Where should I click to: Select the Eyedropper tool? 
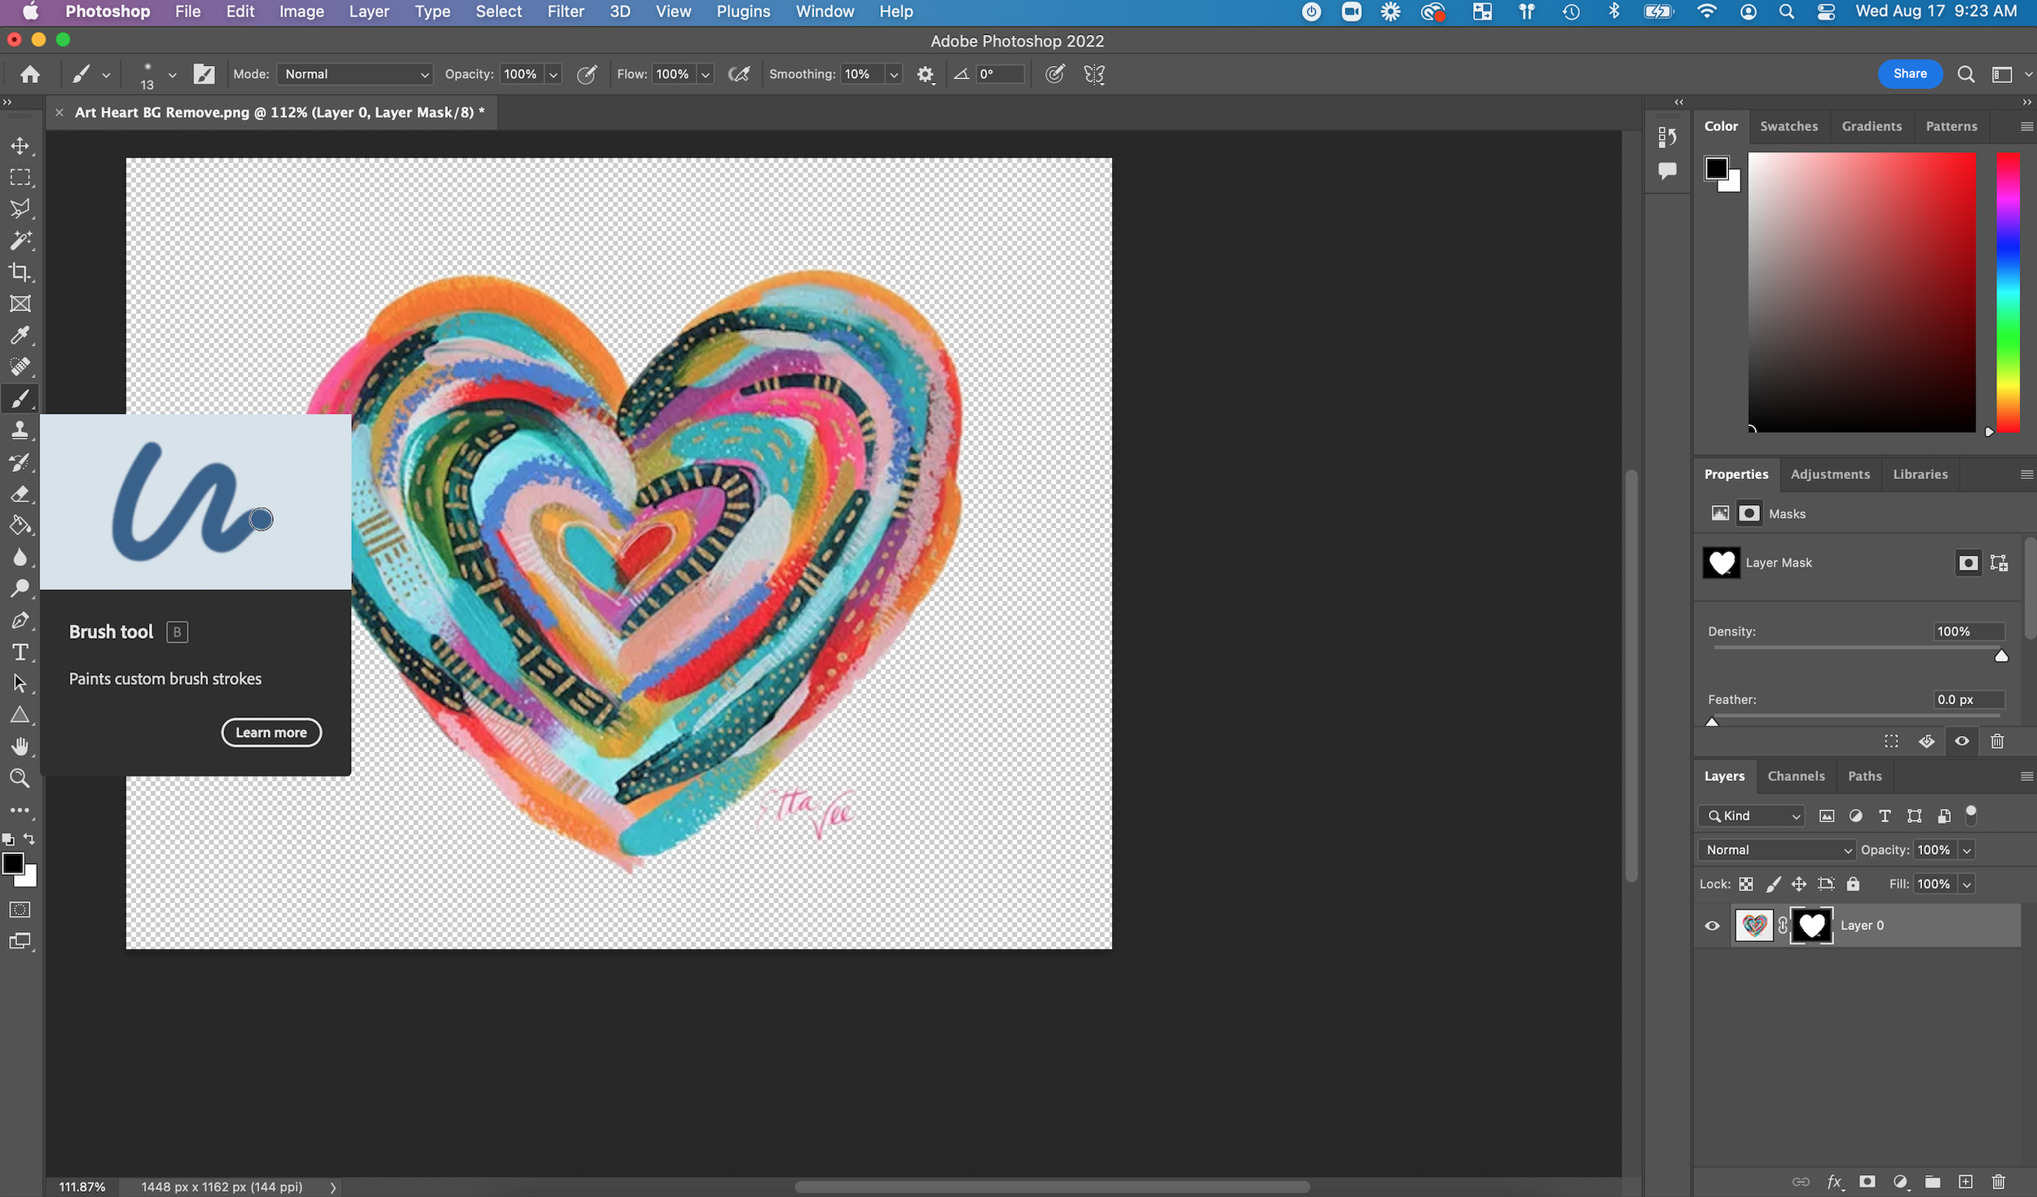coord(20,335)
